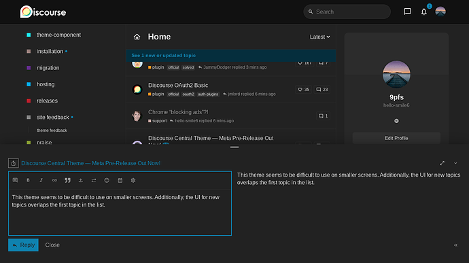Open releases category in sidebar
The height and width of the screenshot is (263, 469).
pos(47,101)
